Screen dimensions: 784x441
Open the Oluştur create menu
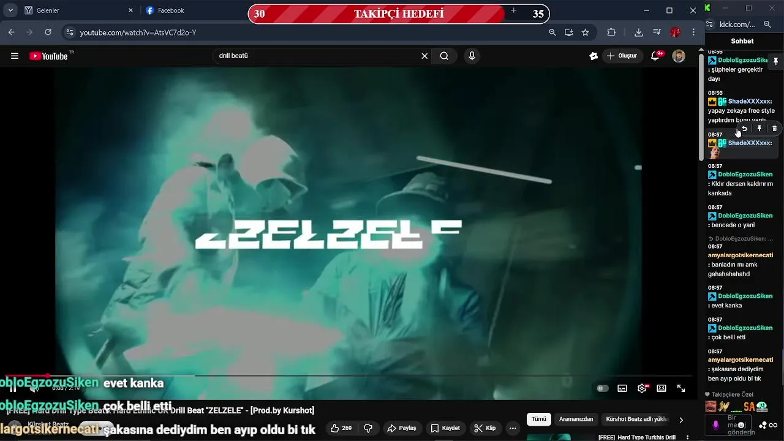[622, 56]
